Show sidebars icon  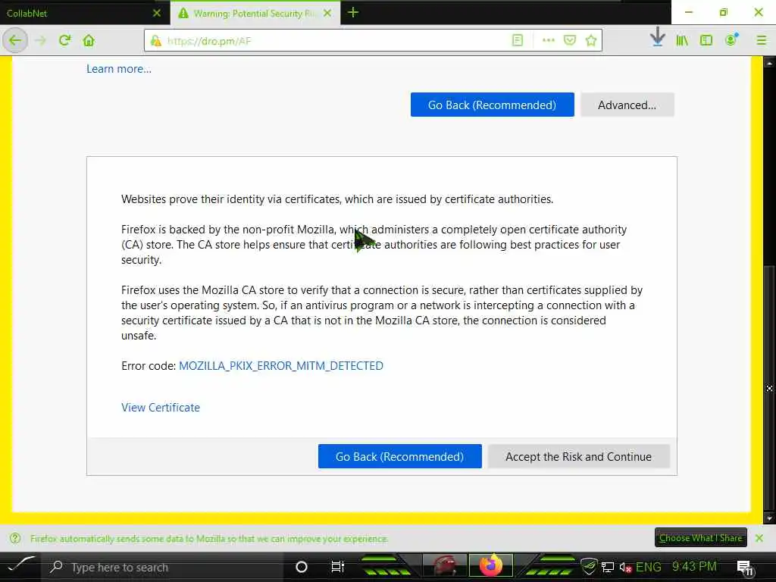[706, 40]
